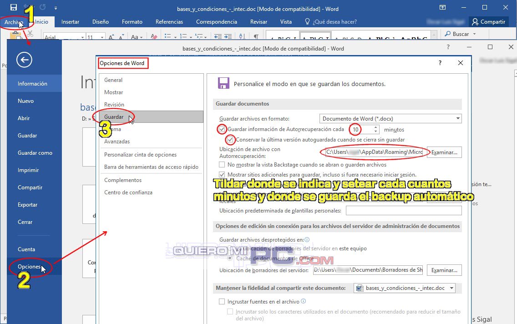Switch to the Correspondencia tab
The width and height of the screenshot is (517, 324).
click(x=217, y=22)
